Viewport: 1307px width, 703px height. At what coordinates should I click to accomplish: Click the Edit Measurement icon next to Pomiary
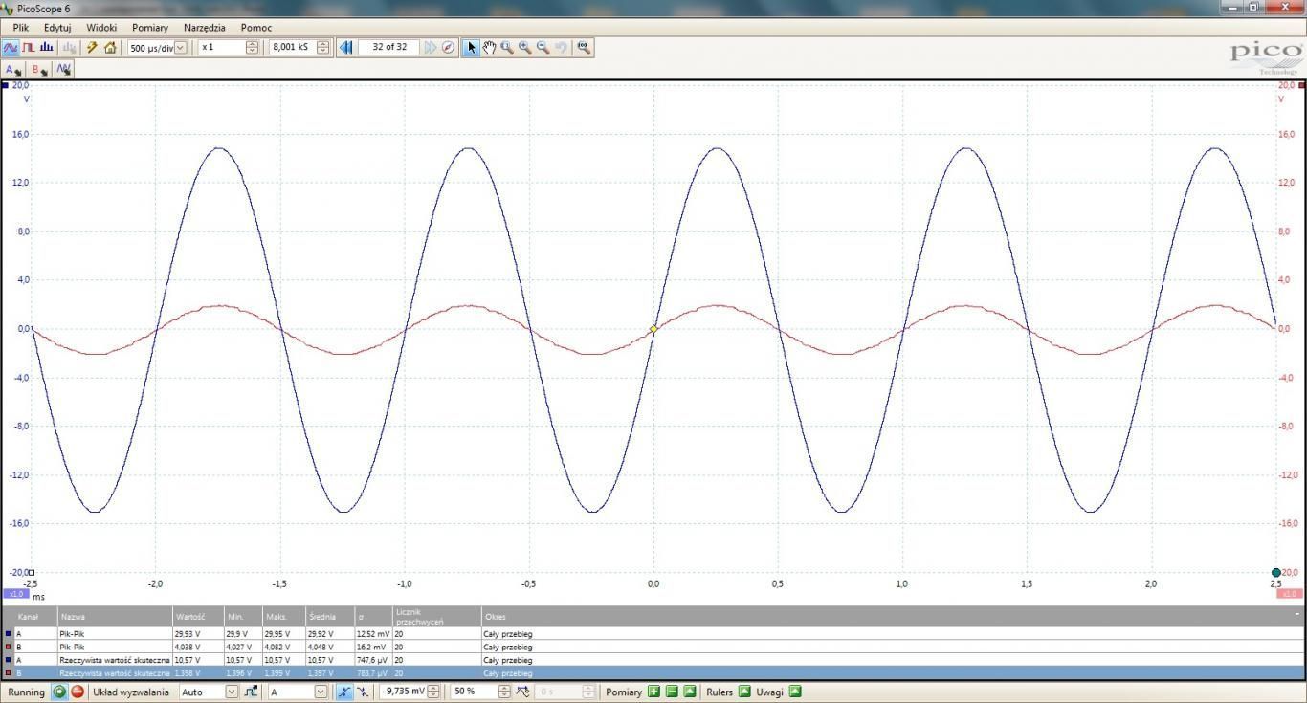[x=690, y=692]
